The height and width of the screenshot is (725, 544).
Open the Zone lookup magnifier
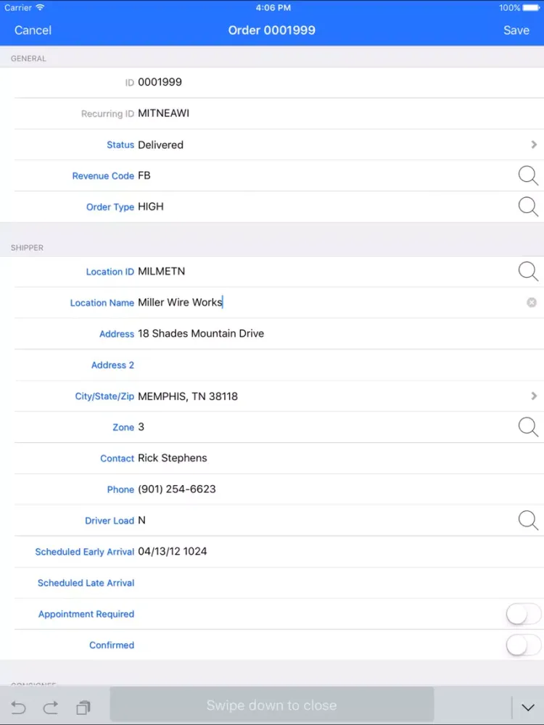pyautogui.click(x=528, y=427)
